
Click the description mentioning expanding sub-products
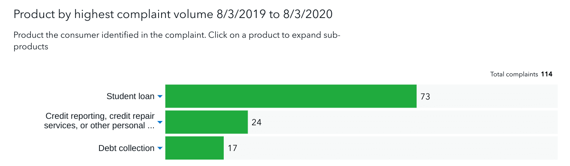177,41
